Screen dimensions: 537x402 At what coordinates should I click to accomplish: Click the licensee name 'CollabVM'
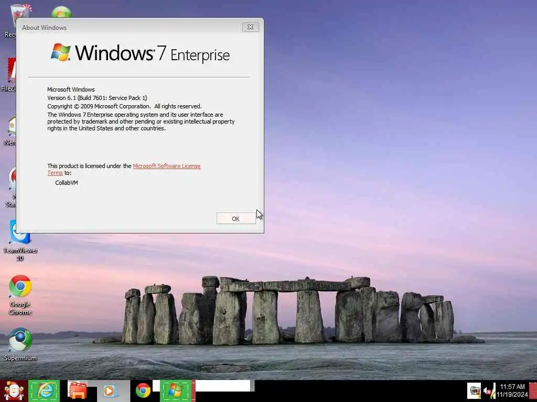(67, 183)
